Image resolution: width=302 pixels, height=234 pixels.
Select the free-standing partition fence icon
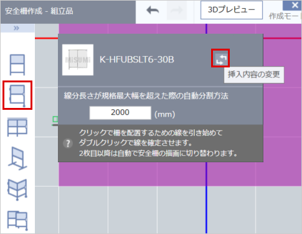[x=17, y=158]
